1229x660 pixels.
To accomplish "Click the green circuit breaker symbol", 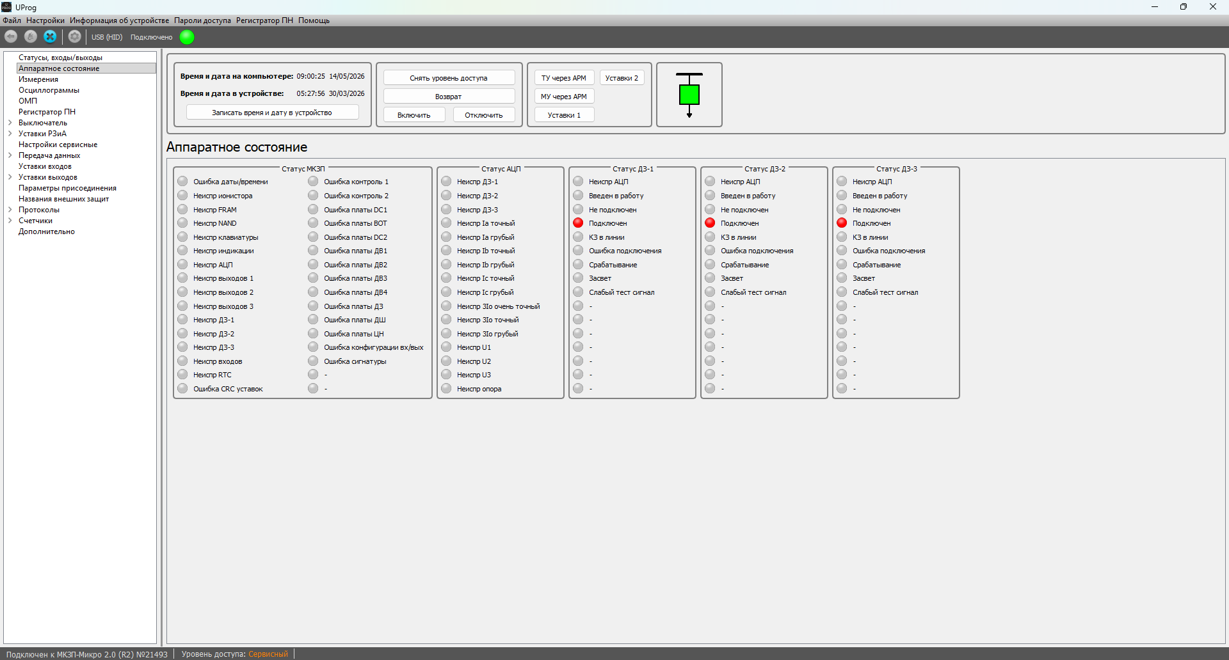I will [689, 95].
